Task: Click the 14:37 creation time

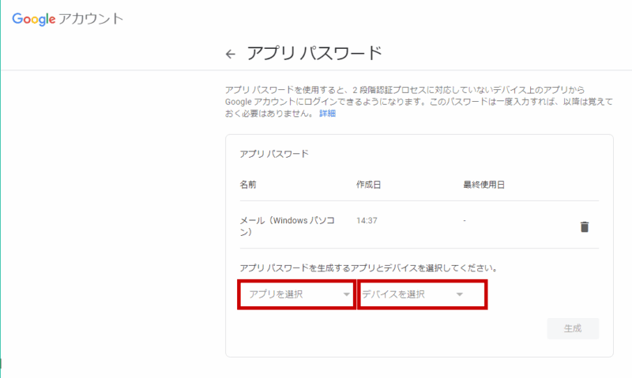Action: coord(367,220)
